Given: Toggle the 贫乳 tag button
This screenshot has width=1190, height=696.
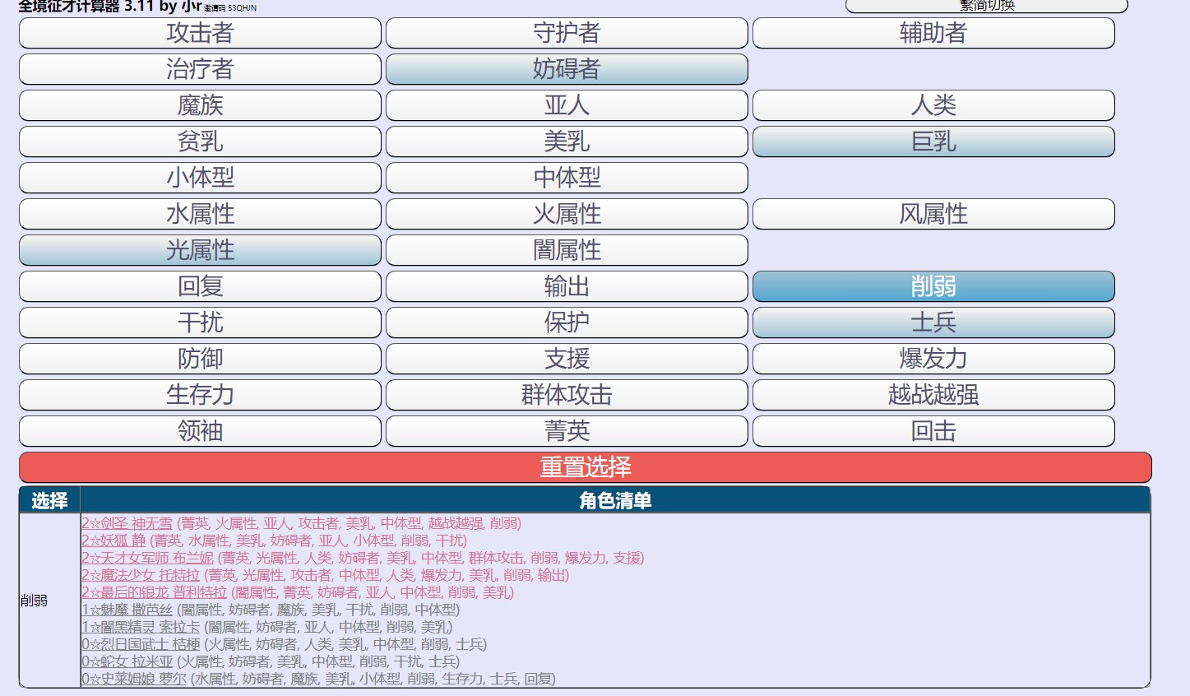Looking at the screenshot, I should (x=200, y=142).
